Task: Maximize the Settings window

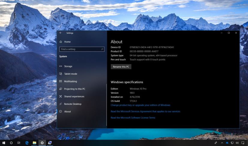Action: 229,33
